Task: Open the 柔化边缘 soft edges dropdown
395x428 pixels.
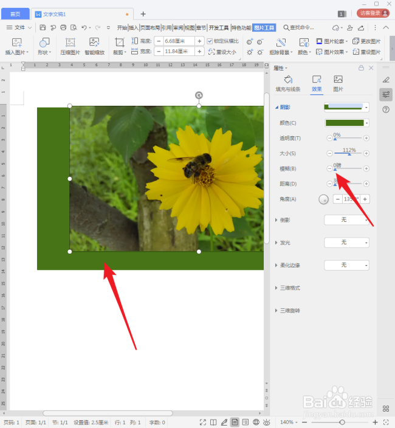Action: pos(346,265)
